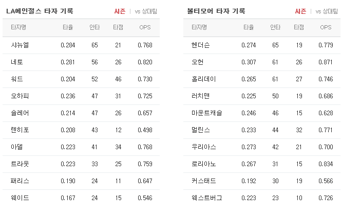Viewport: 341px width, 213px height.
Task: Click OPS column header in 볼티모어 table
Action: pos(326,27)
